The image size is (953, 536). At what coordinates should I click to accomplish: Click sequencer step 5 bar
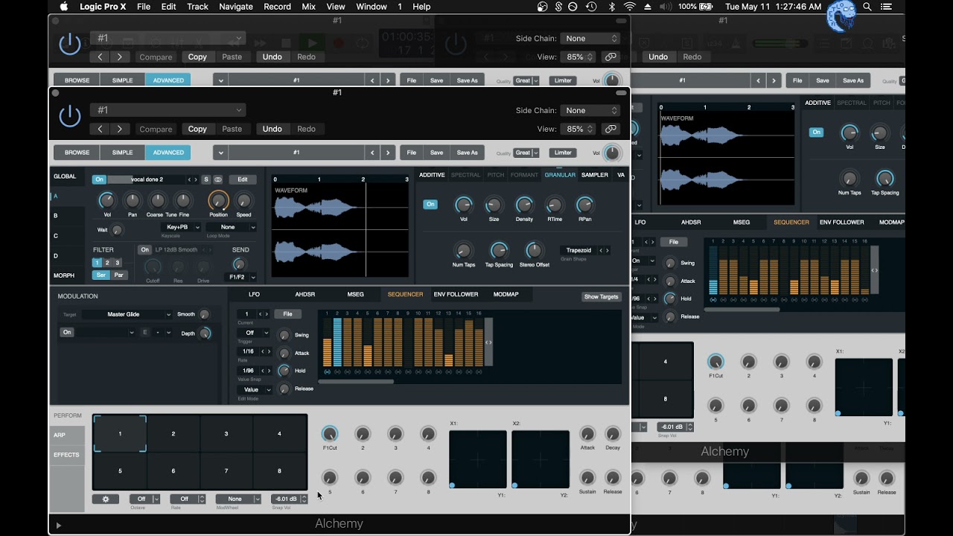[367, 342]
